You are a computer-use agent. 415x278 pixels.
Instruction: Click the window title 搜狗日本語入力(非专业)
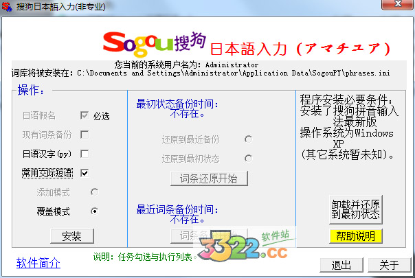click(x=61, y=7)
